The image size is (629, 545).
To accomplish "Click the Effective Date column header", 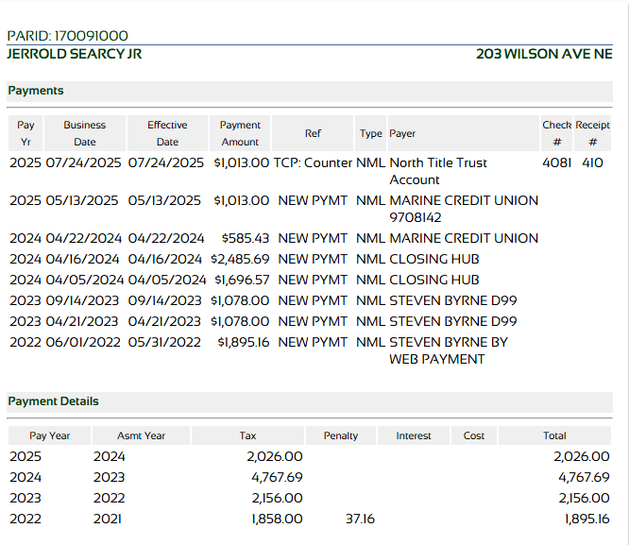I will 167,133.
